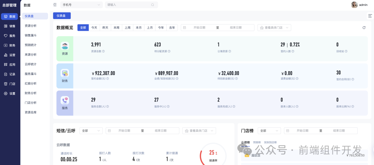Open the 应用 apps section
Image resolution: width=374 pixels, height=165 pixels.
(x=10, y=65)
